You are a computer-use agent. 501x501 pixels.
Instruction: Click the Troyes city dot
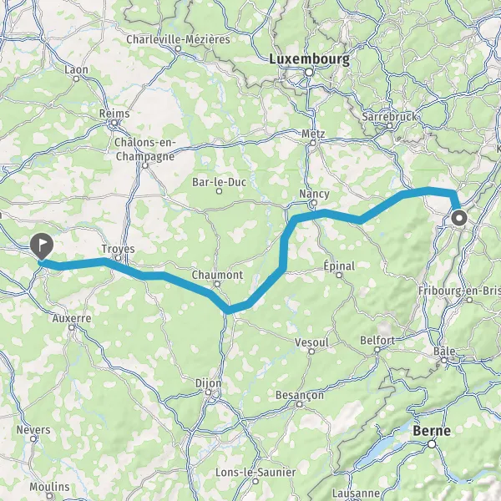click(x=119, y=258)
